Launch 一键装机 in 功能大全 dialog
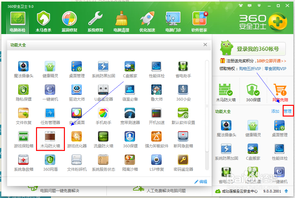Image resolution: width=295 pixels, height=198 pixels. tap(50, 93)
